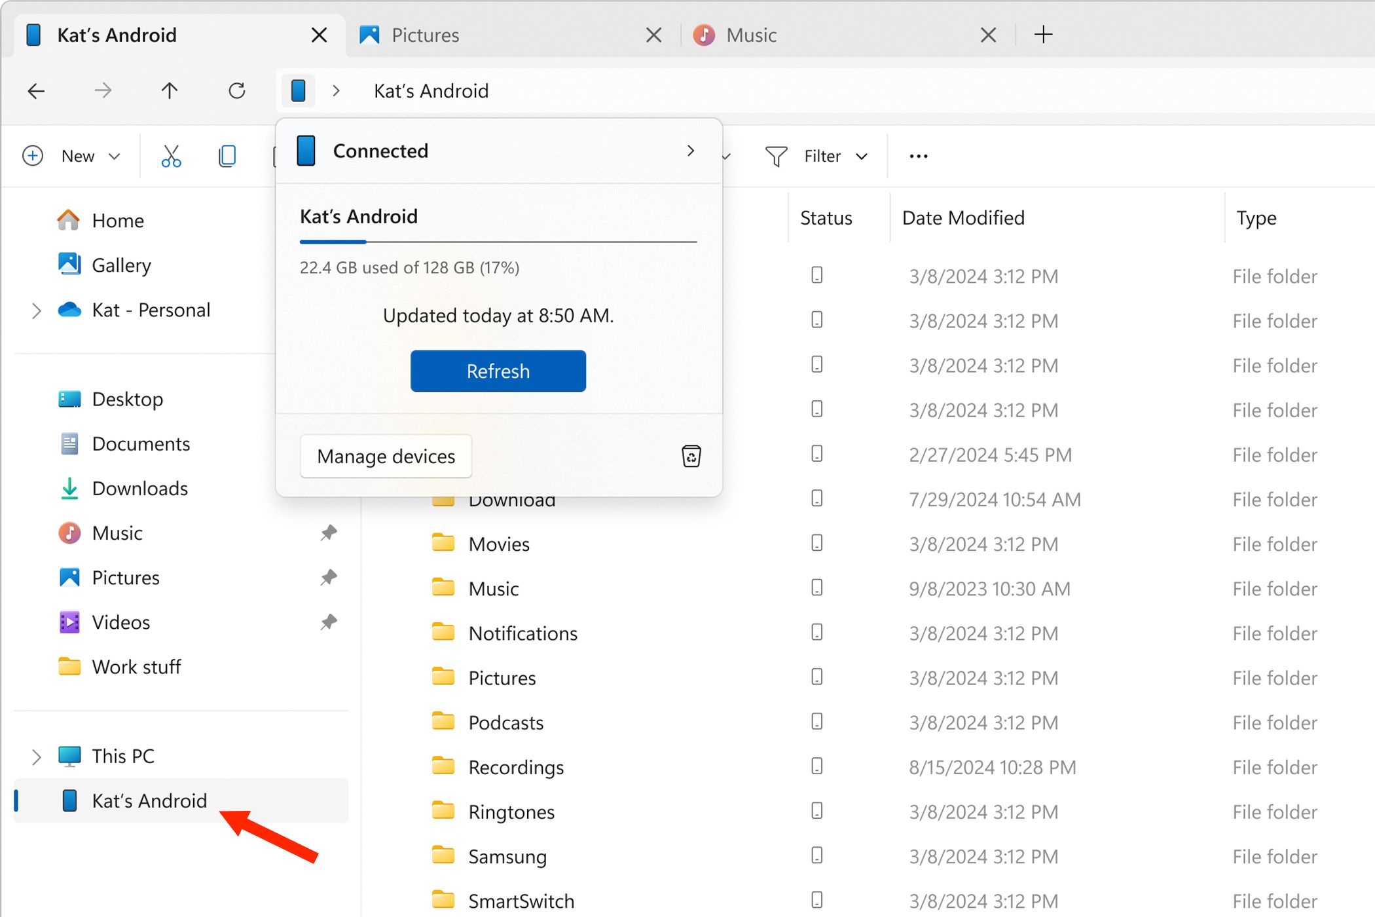Image resolution: width=1375 pixels, height=917 pixels.
Task: Open the New dropdown menu
Action: pos(72,156)
